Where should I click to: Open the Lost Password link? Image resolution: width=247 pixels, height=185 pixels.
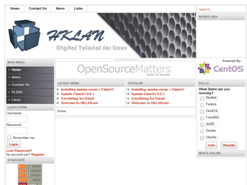tap(19, 151)
